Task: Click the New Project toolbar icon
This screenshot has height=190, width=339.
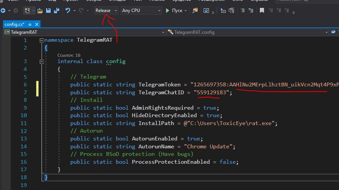Action: click(x=27, y=11)
